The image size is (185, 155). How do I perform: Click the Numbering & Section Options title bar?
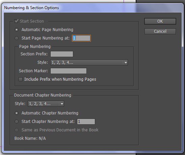[92, 8]
